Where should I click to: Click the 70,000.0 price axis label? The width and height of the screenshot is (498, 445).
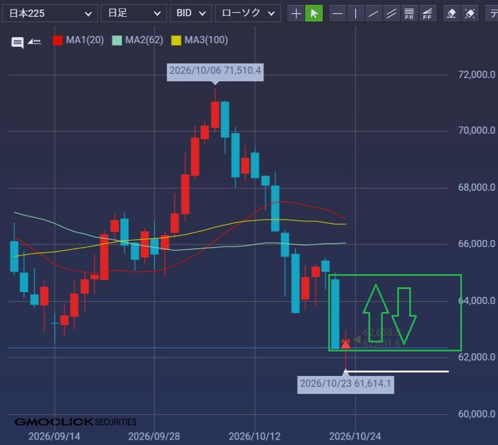(476, 131)
